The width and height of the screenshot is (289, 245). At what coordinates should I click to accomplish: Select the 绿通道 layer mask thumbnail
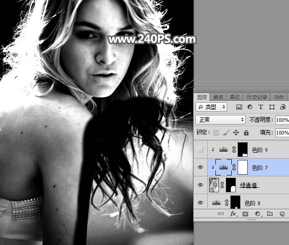click(x=231, y=185)
